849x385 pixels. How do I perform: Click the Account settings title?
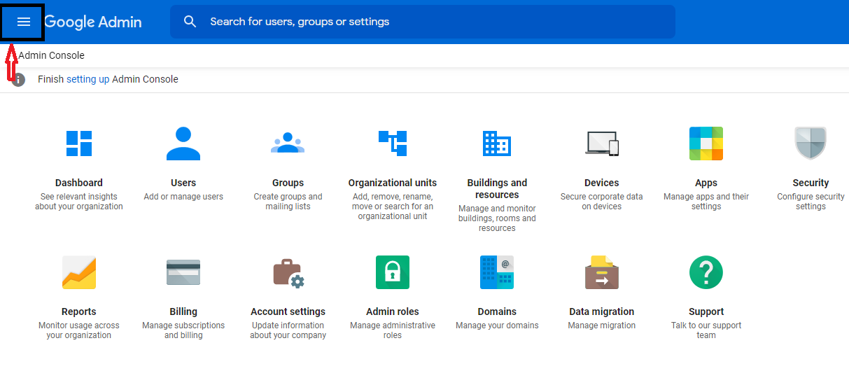coord(288,311)
